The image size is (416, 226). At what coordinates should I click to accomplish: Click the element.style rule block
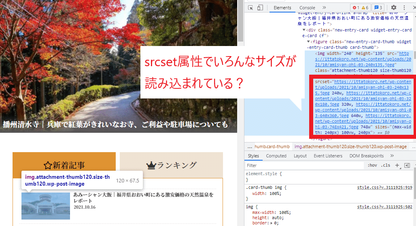(328, 177)
